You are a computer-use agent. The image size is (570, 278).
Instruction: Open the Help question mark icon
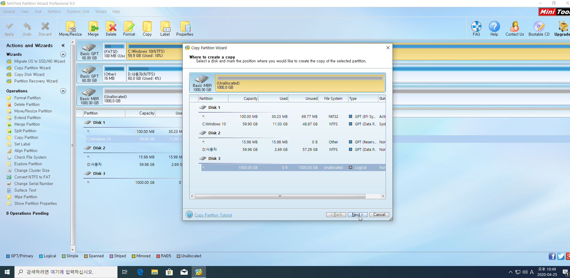494,26
